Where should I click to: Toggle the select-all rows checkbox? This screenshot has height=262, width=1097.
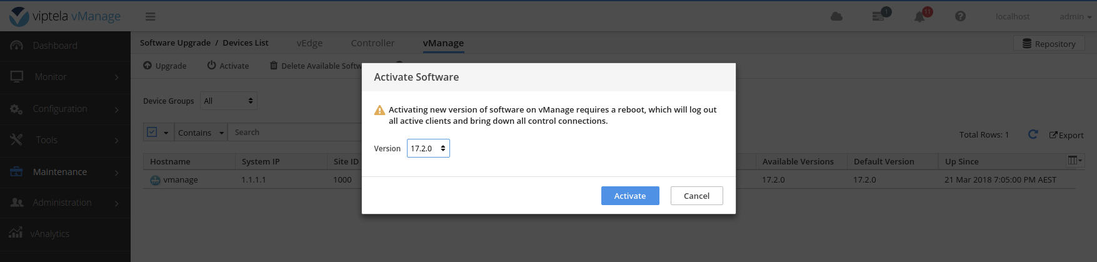point(152,133)
